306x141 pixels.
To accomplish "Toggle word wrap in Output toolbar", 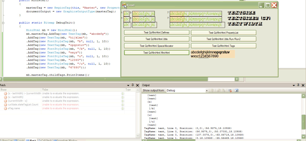I will (x=236, y=91).
